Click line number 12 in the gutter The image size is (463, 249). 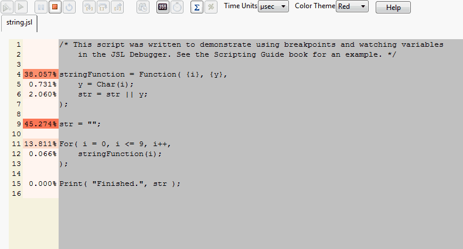point(18,154)
